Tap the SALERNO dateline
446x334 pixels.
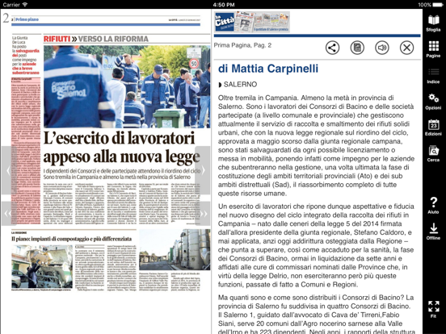tap(240, 85)
